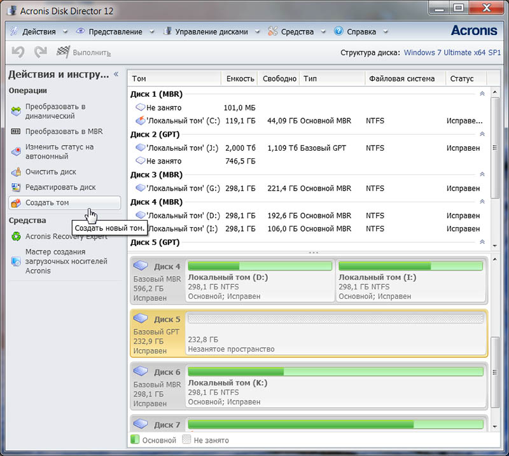Screen dimensions: 509x456
Task: Expand dropdown arrow next to Справка
Action: pos(386,32)
